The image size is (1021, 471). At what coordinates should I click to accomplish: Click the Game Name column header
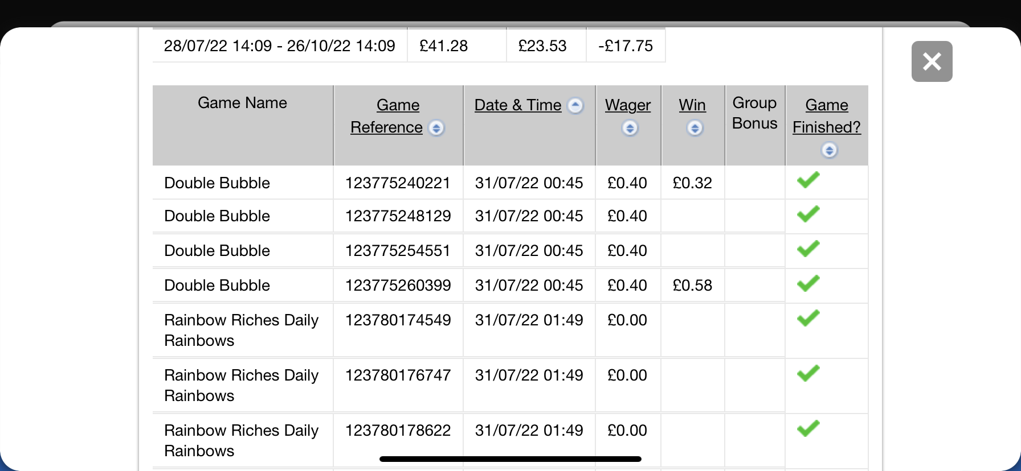click(242, 103)
